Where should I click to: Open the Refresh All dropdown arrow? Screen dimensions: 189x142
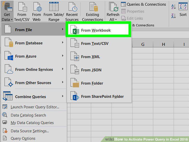tap(116, 20)
